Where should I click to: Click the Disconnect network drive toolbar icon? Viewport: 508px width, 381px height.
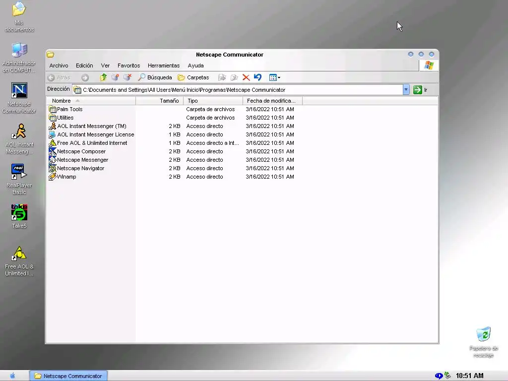[127, 77]
